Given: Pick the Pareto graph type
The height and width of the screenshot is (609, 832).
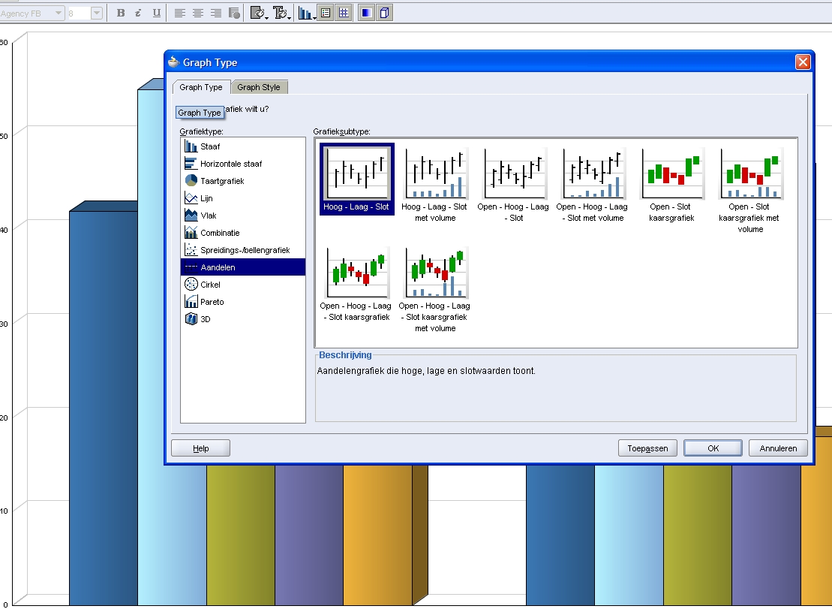Looking at the screenshot, I should 212,302.
